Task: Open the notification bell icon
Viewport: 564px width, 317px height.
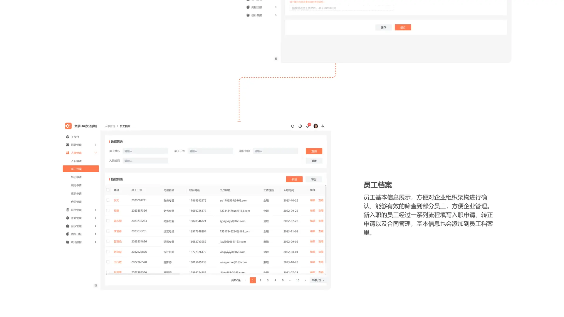Action: 308,126
